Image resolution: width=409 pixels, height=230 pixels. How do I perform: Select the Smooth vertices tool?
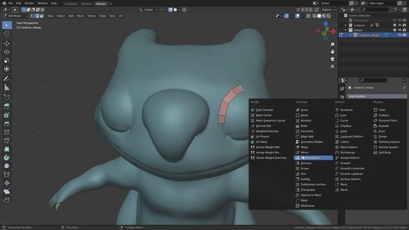coord(7,166)
